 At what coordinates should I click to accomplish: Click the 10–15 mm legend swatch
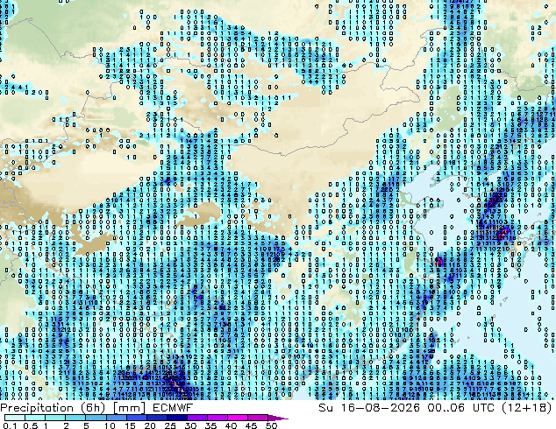tap(117, 418)
